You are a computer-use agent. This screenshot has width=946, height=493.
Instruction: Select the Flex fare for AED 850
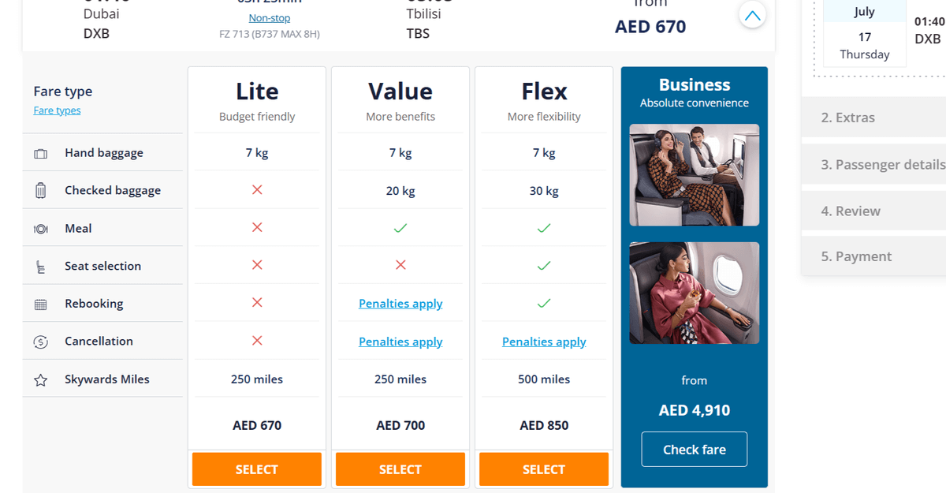[x=544, y=469]
